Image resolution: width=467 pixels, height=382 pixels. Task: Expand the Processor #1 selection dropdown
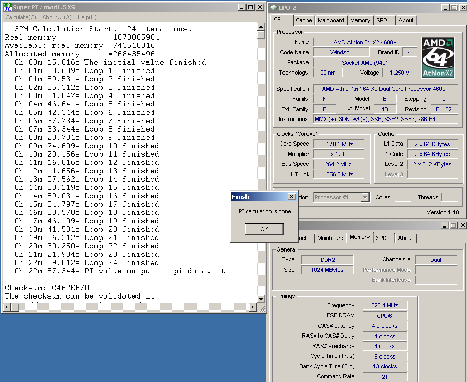365,197
